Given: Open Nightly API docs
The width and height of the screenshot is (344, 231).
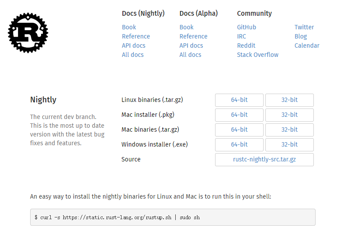Looking at the screenshot, I should [133, 45].
